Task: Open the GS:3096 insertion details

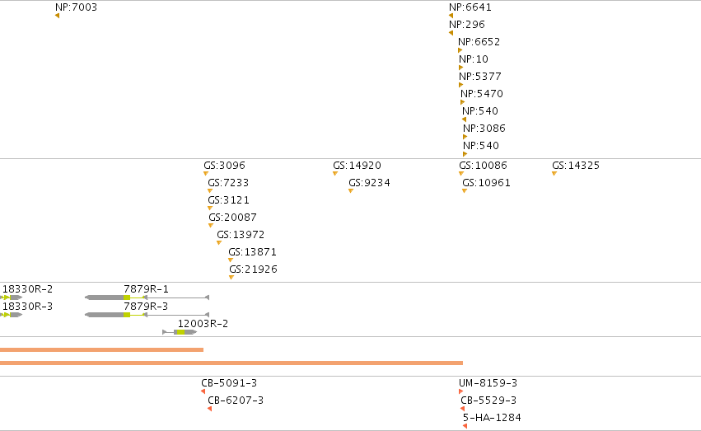Action: 224,166
